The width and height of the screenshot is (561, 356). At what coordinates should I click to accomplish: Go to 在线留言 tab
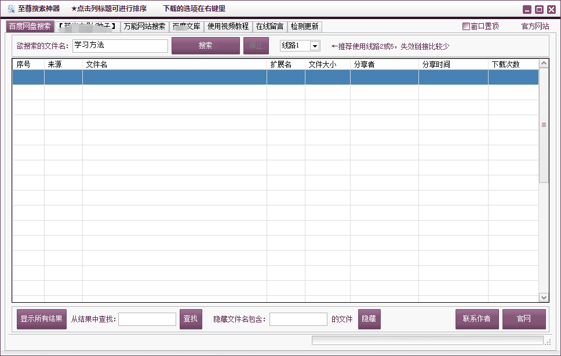click(269, 27)
